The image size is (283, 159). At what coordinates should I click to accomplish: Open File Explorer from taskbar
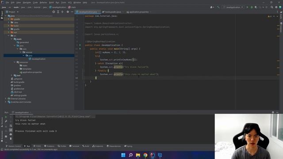point(138,155)
